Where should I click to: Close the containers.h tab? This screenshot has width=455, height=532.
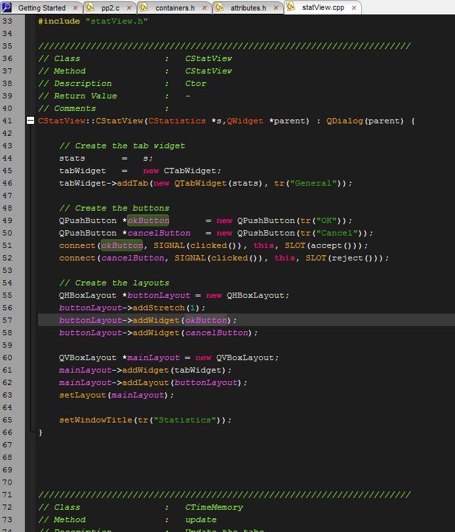(x=205, y=8)
